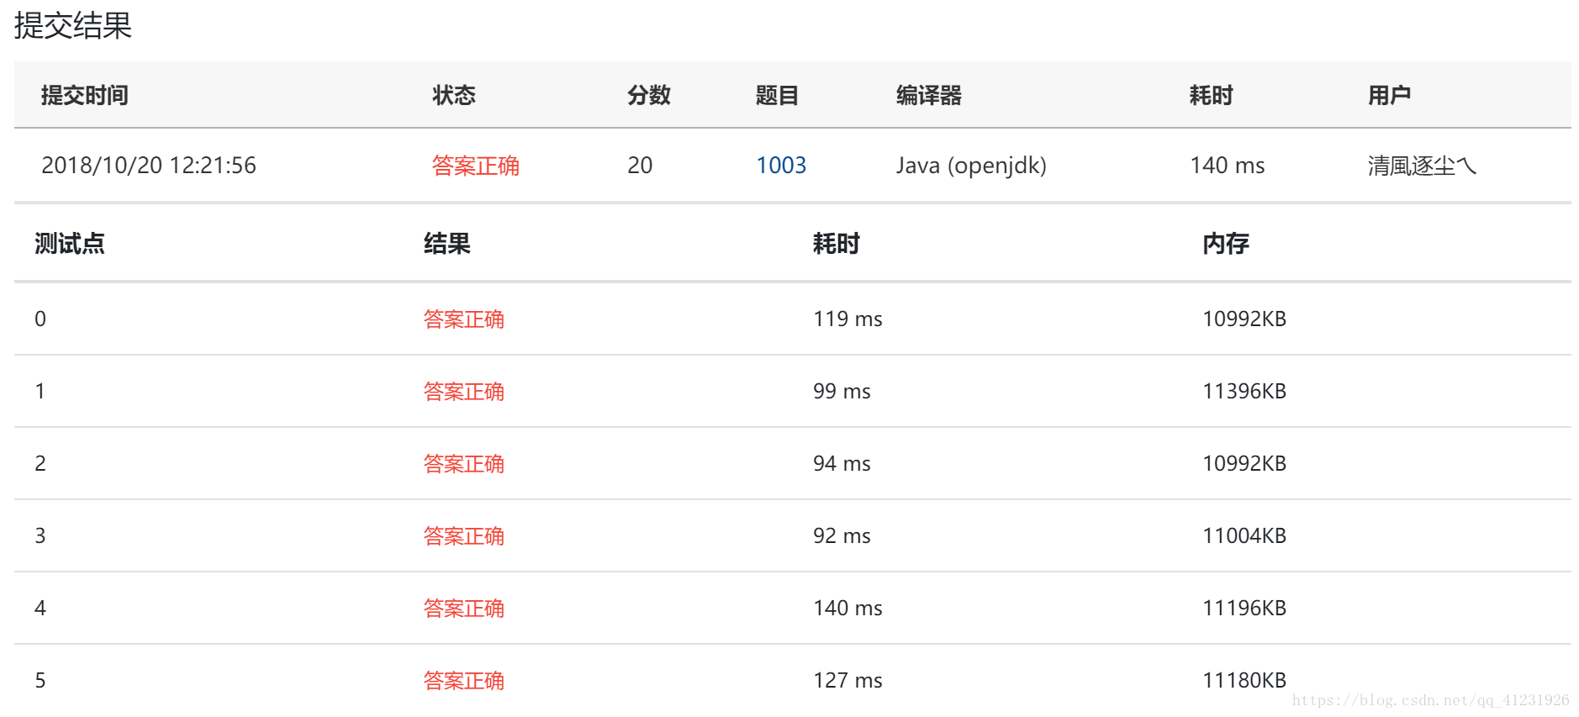The height and width of the screenshot is (717, 1579).
Task: Click 答案正确 result for test point 0
Action: point(464,319)
